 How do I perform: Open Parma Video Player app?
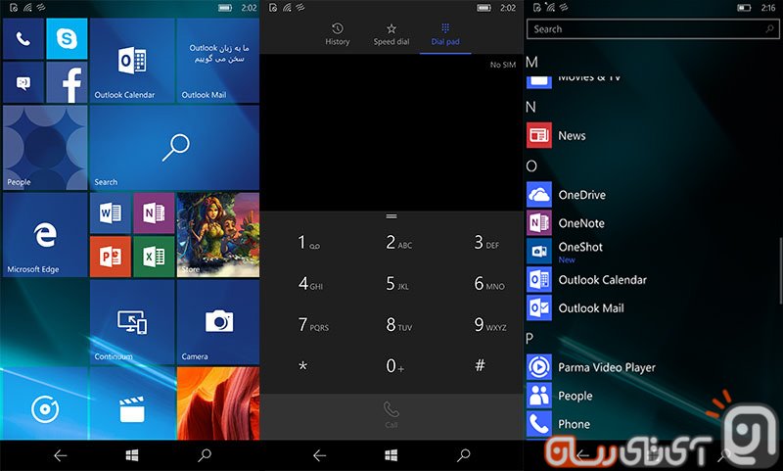tap(606, 367)
